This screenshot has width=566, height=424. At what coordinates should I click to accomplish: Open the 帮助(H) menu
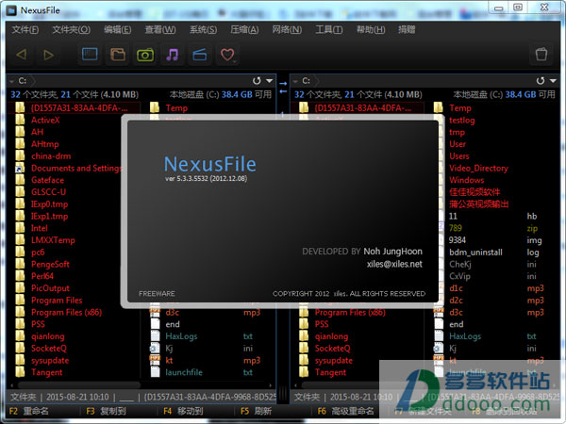(371, 30)
